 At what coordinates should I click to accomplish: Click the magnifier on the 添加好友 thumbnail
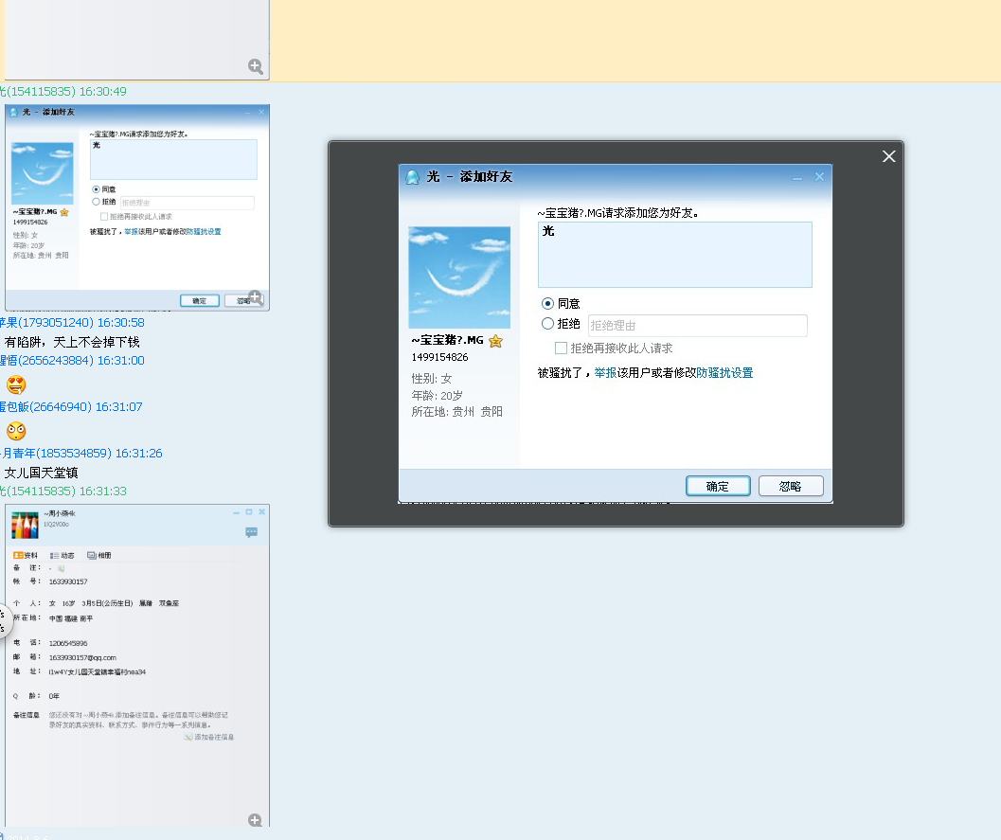click(256, 297)
